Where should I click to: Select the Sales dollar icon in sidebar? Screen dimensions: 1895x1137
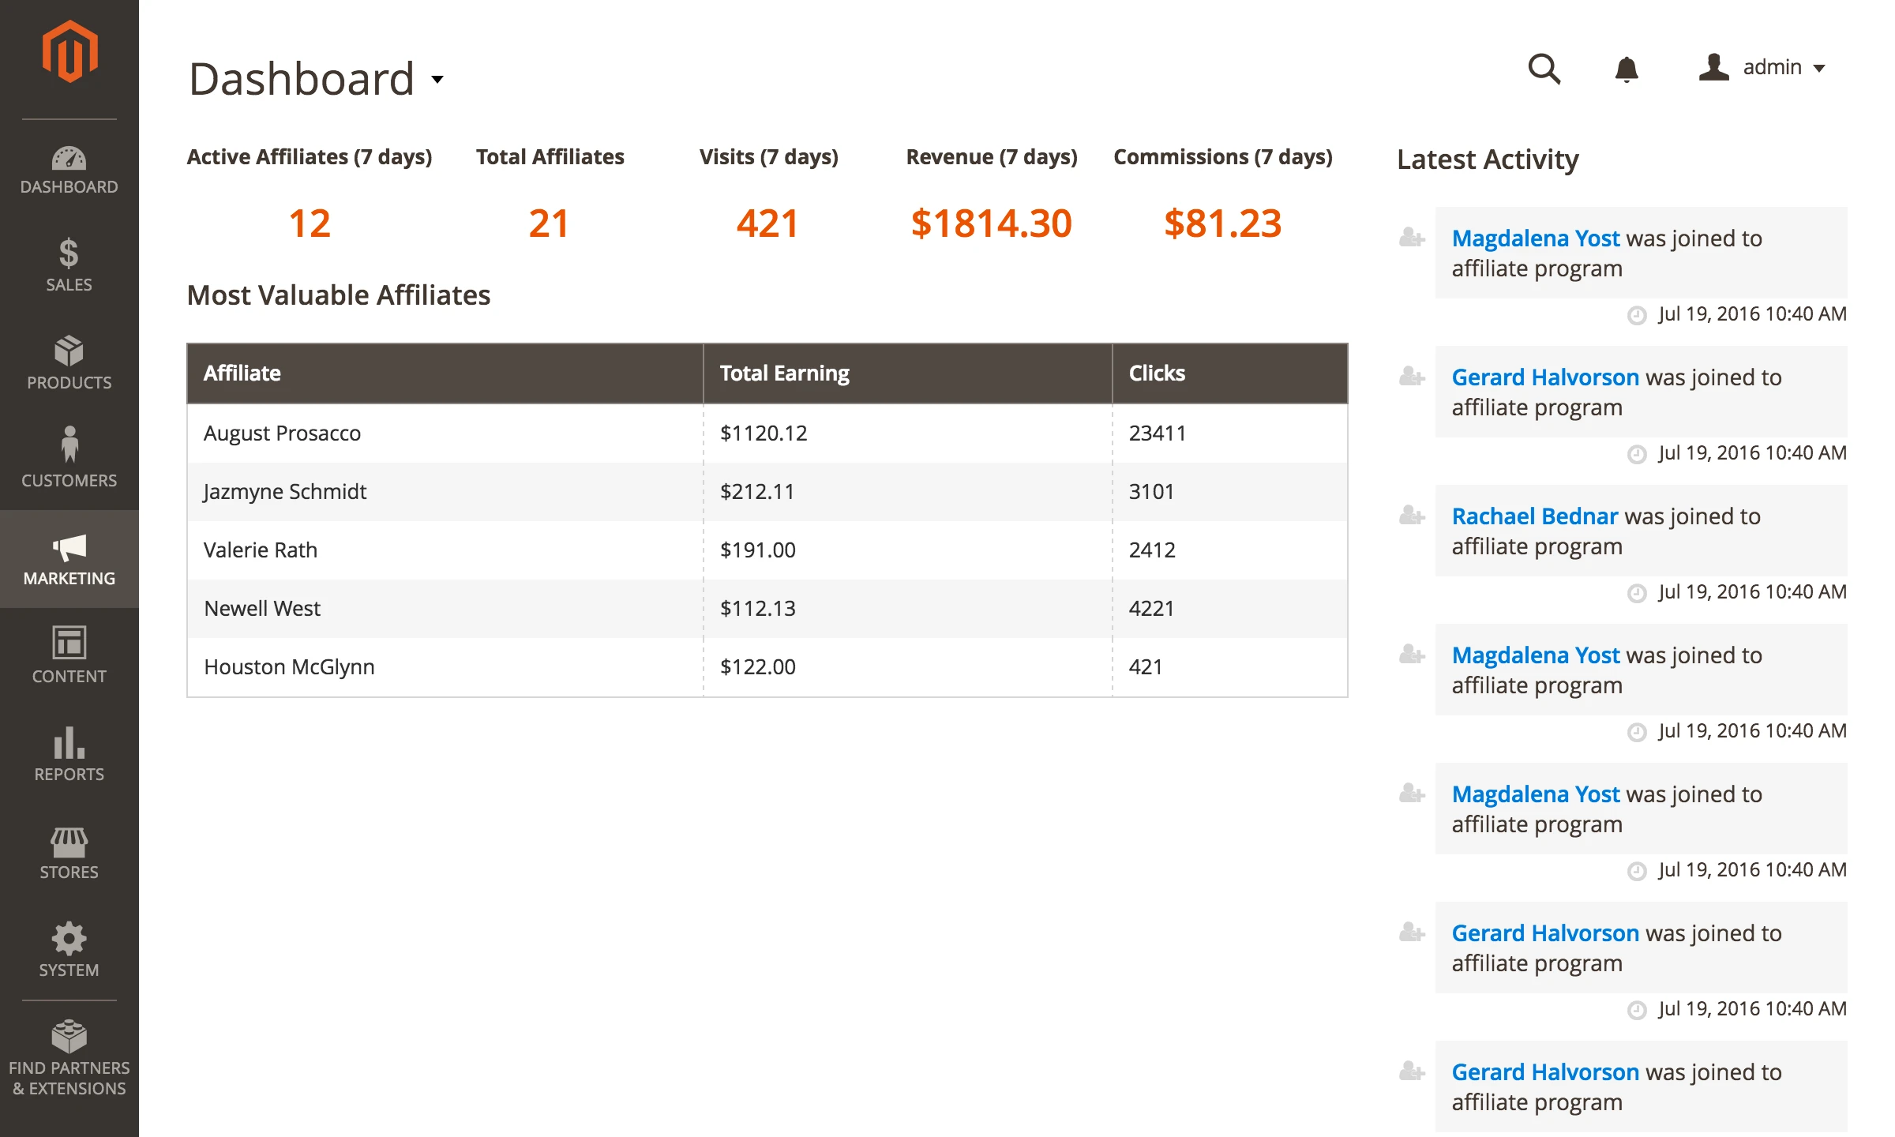tap(69, 261)
